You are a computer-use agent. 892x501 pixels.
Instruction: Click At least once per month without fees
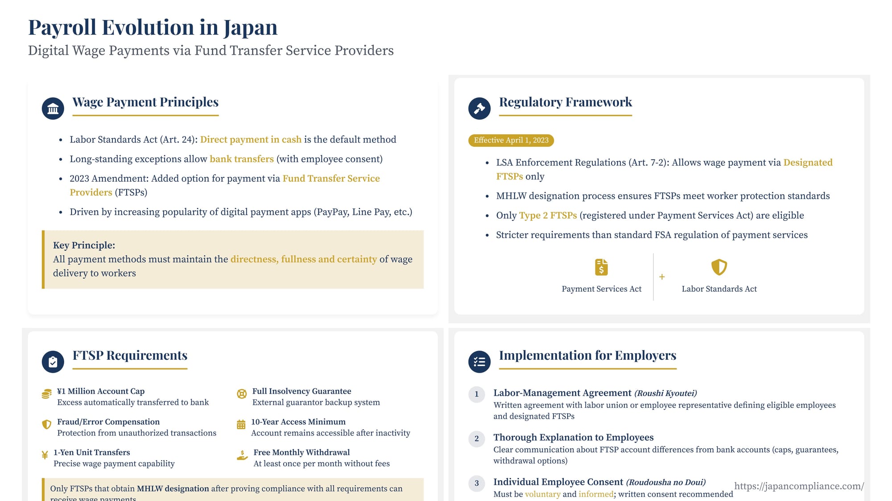tap(322, 464)
